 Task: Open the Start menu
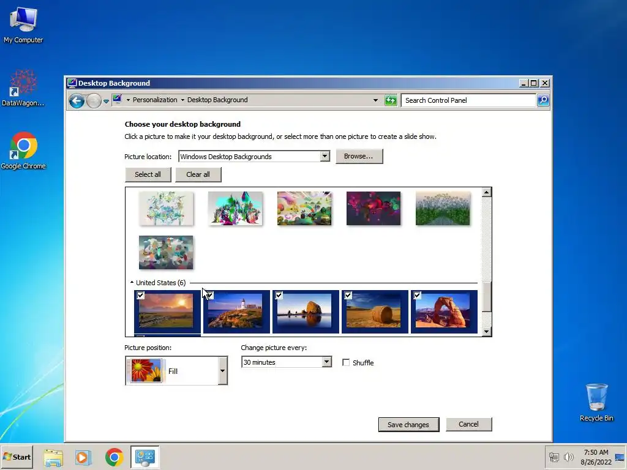(x=17, y=457)
